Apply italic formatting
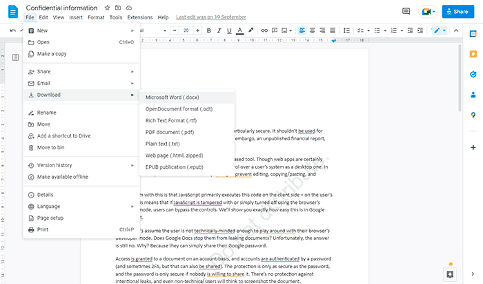483x284 pixels. coord(219,30)
